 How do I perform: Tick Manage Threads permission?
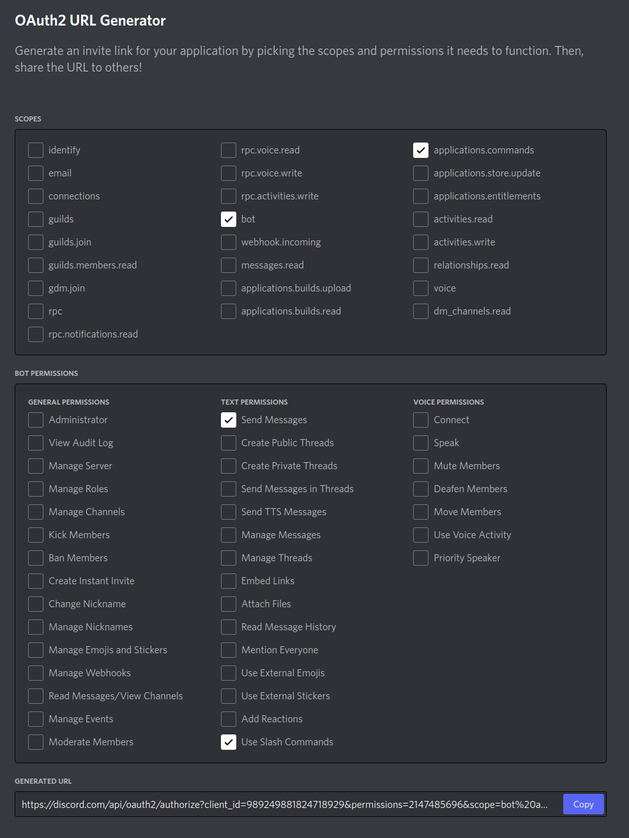pos(229,558)
